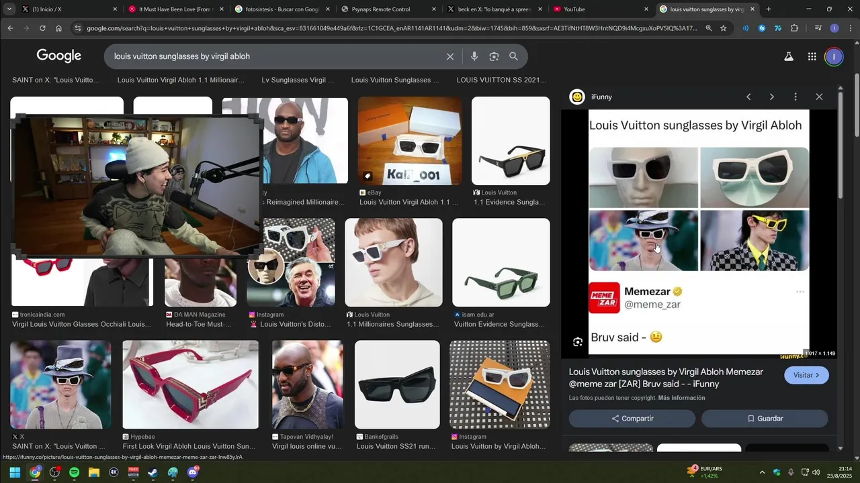Open Chrome home page button
Screen dimensions: 860x483
tap(58, 28)
